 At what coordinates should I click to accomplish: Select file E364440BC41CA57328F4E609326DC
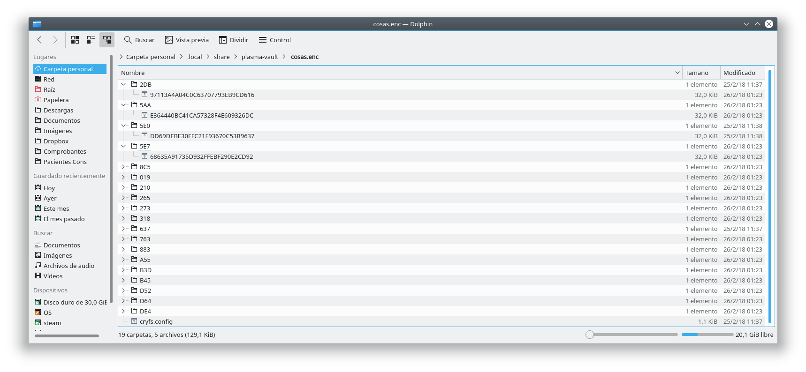pos(202,115)
